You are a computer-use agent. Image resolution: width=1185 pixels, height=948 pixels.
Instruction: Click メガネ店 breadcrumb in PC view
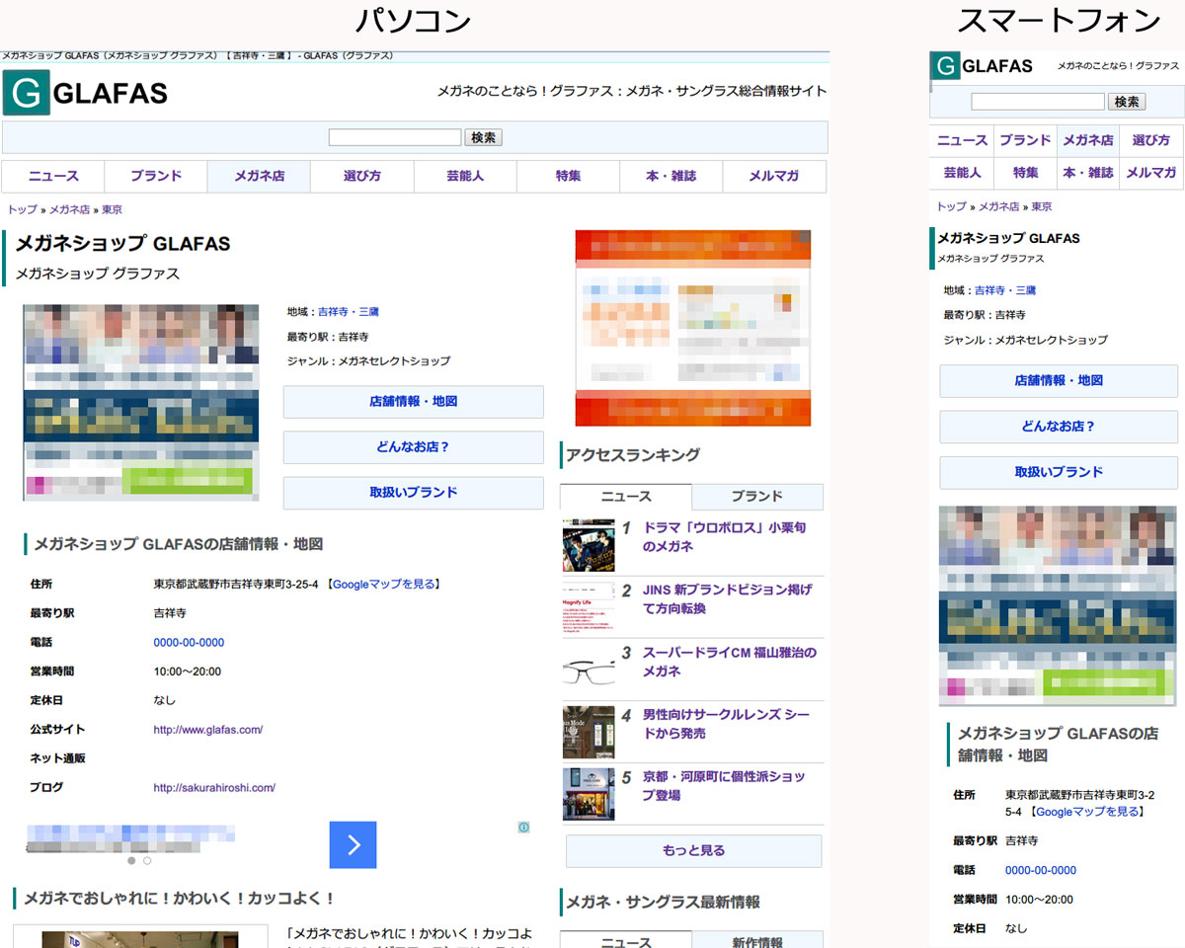(69, 209)
